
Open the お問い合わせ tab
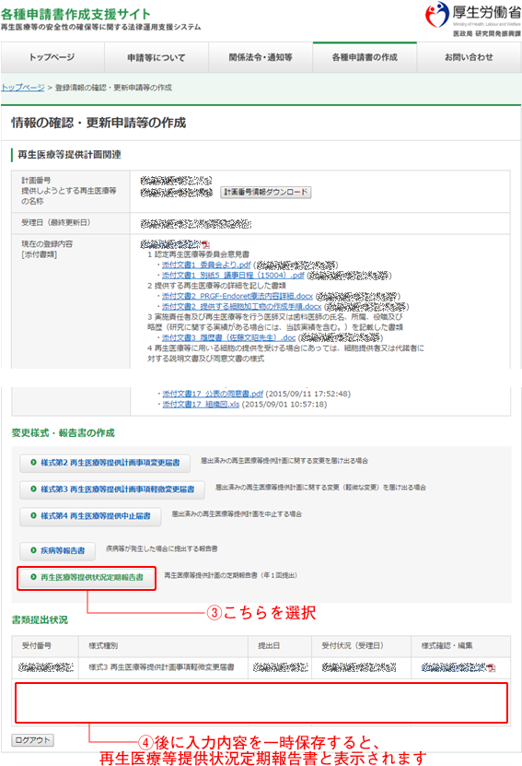(x=469, y=57)
